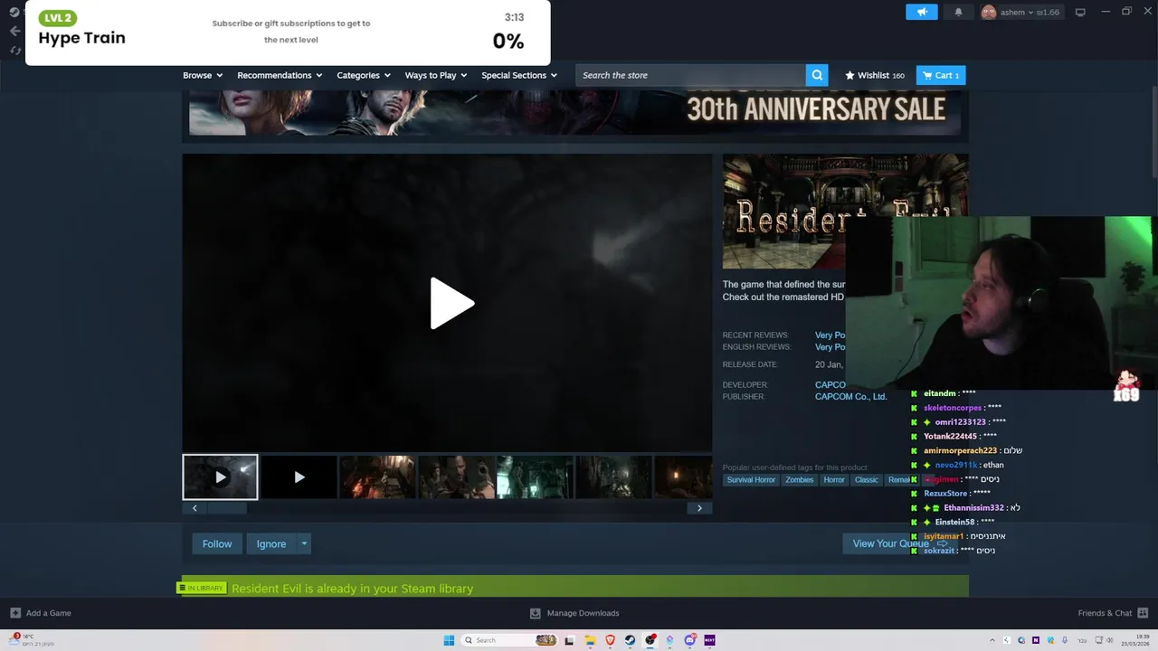Click the Steam back navigation arrow
Screen dimensions: 1158x651
tap(14, 31)
